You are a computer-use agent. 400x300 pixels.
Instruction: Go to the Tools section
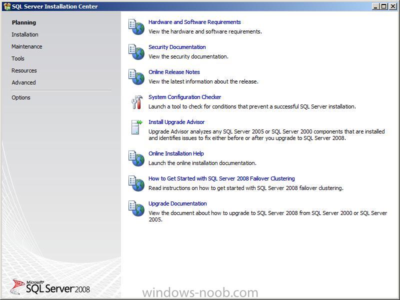18,58
